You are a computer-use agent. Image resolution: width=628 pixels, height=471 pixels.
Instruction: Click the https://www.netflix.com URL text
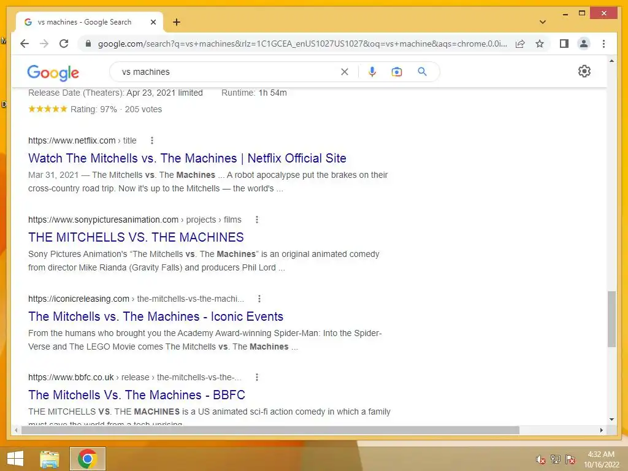tap(72, 140)
